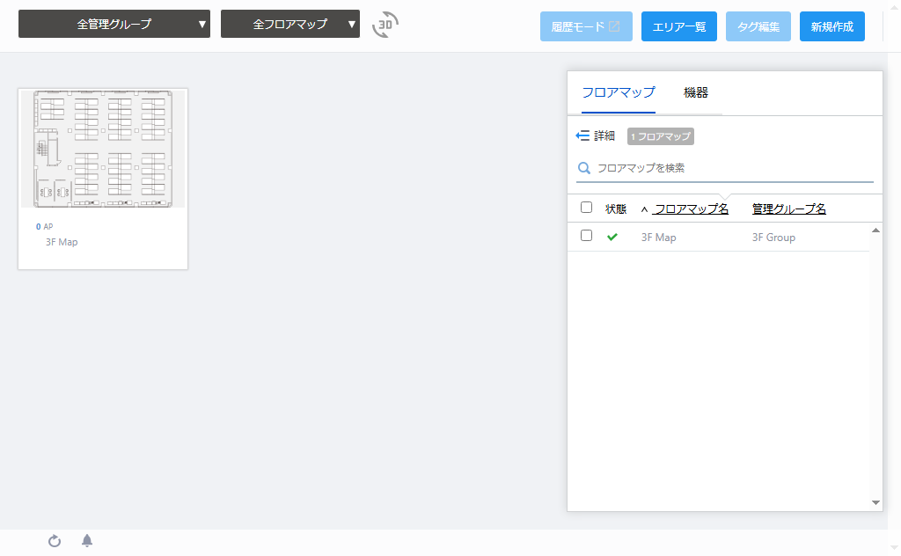
Task: Click the list scrollbar up arrow
Action: click(x=875, y=230)
